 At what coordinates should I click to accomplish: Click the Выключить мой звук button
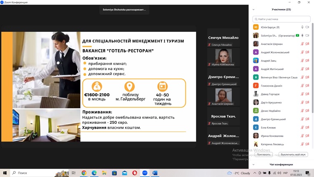tap(293, 155)
